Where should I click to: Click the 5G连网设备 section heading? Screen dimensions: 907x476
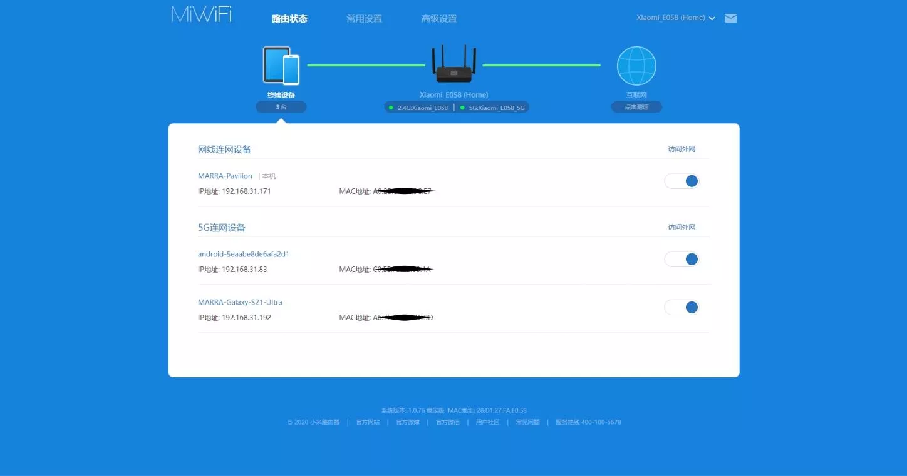click(x=222, y=228)
